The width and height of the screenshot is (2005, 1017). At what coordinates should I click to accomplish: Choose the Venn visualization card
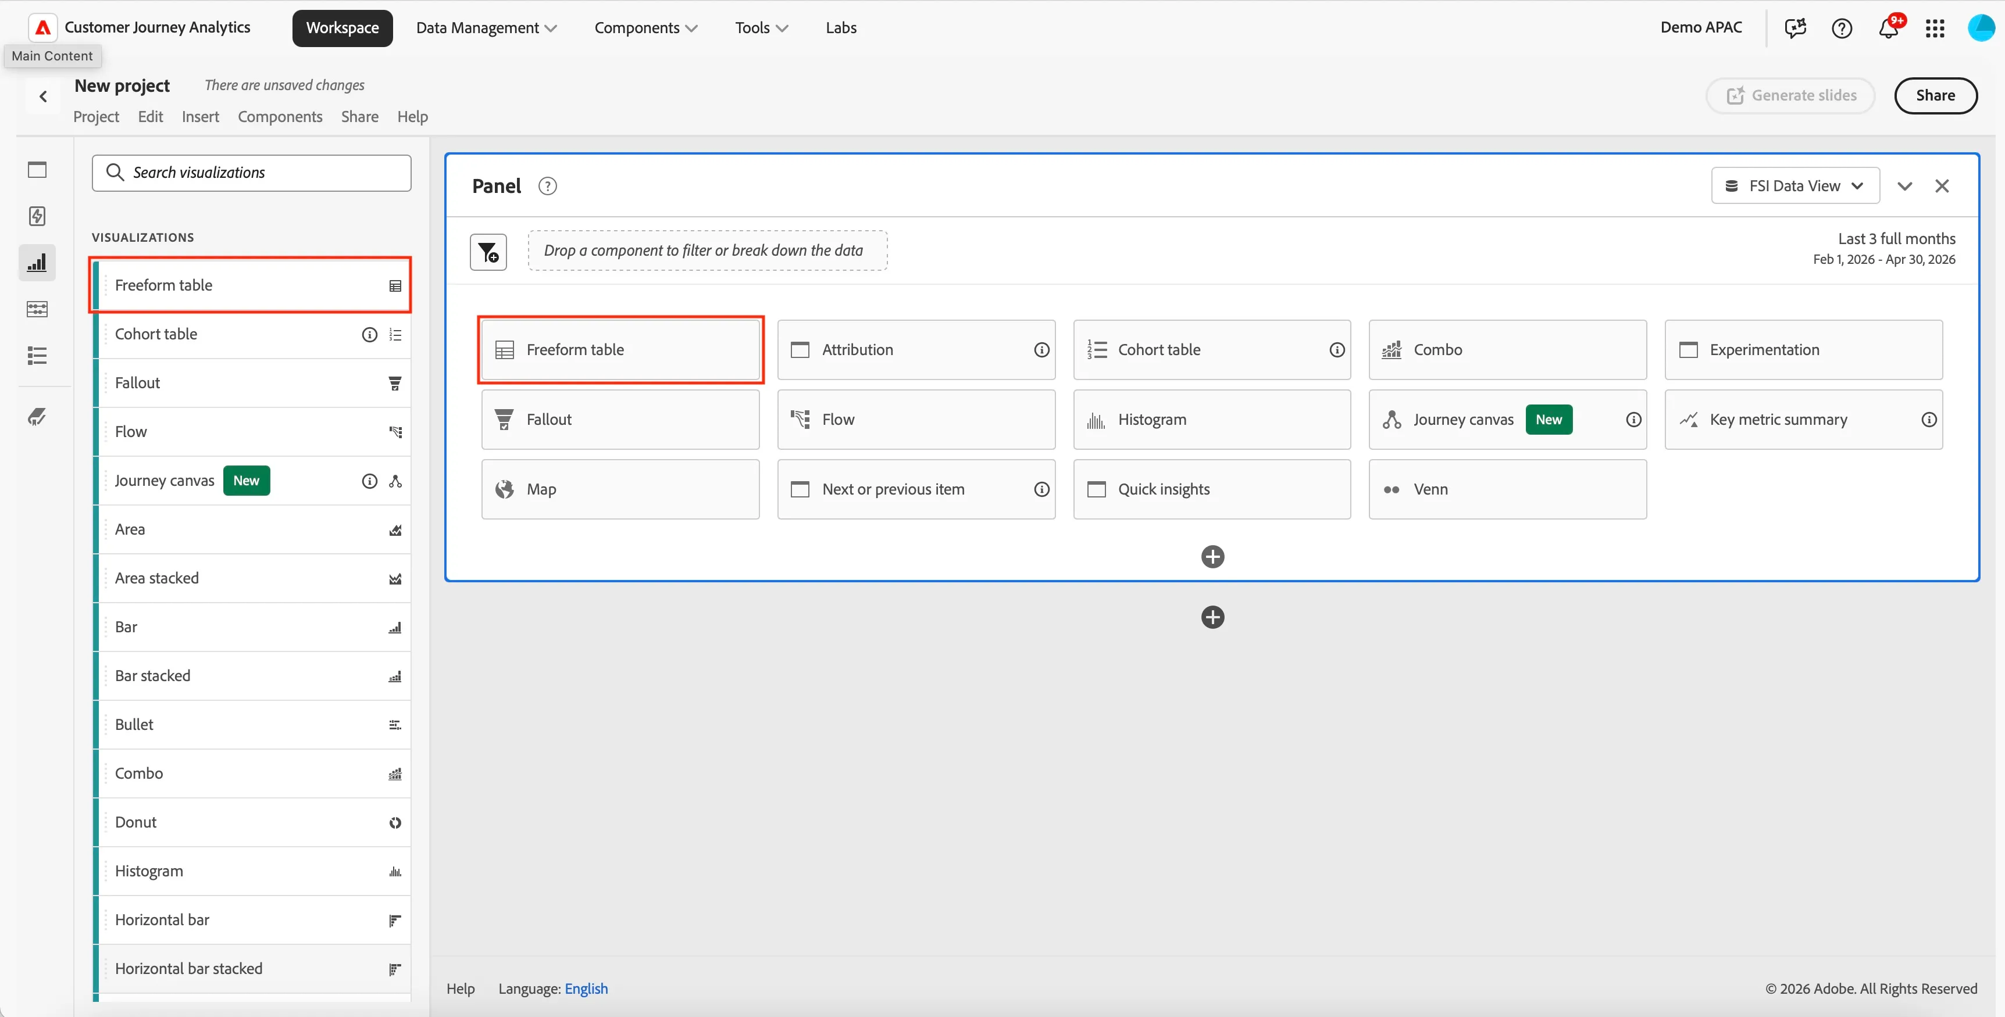[x=1507, y=489]
